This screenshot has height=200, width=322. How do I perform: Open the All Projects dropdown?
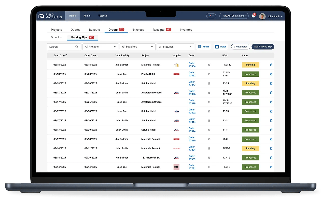pos(100,47)
